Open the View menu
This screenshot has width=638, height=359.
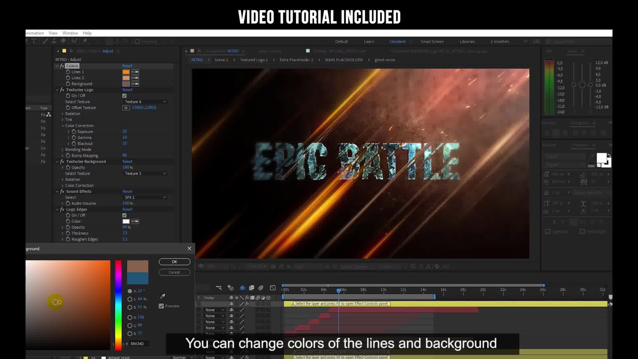(53, 33)
